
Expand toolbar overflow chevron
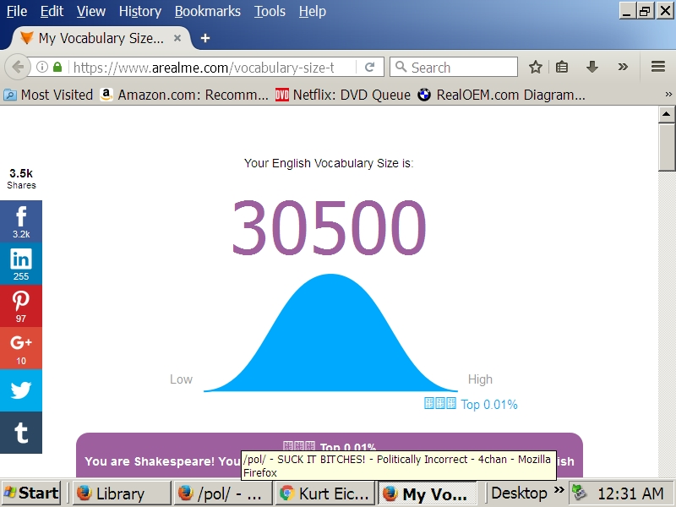pos(623,67)
